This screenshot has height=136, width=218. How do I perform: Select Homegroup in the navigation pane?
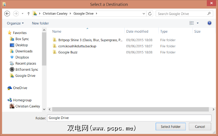click(22, 100)
